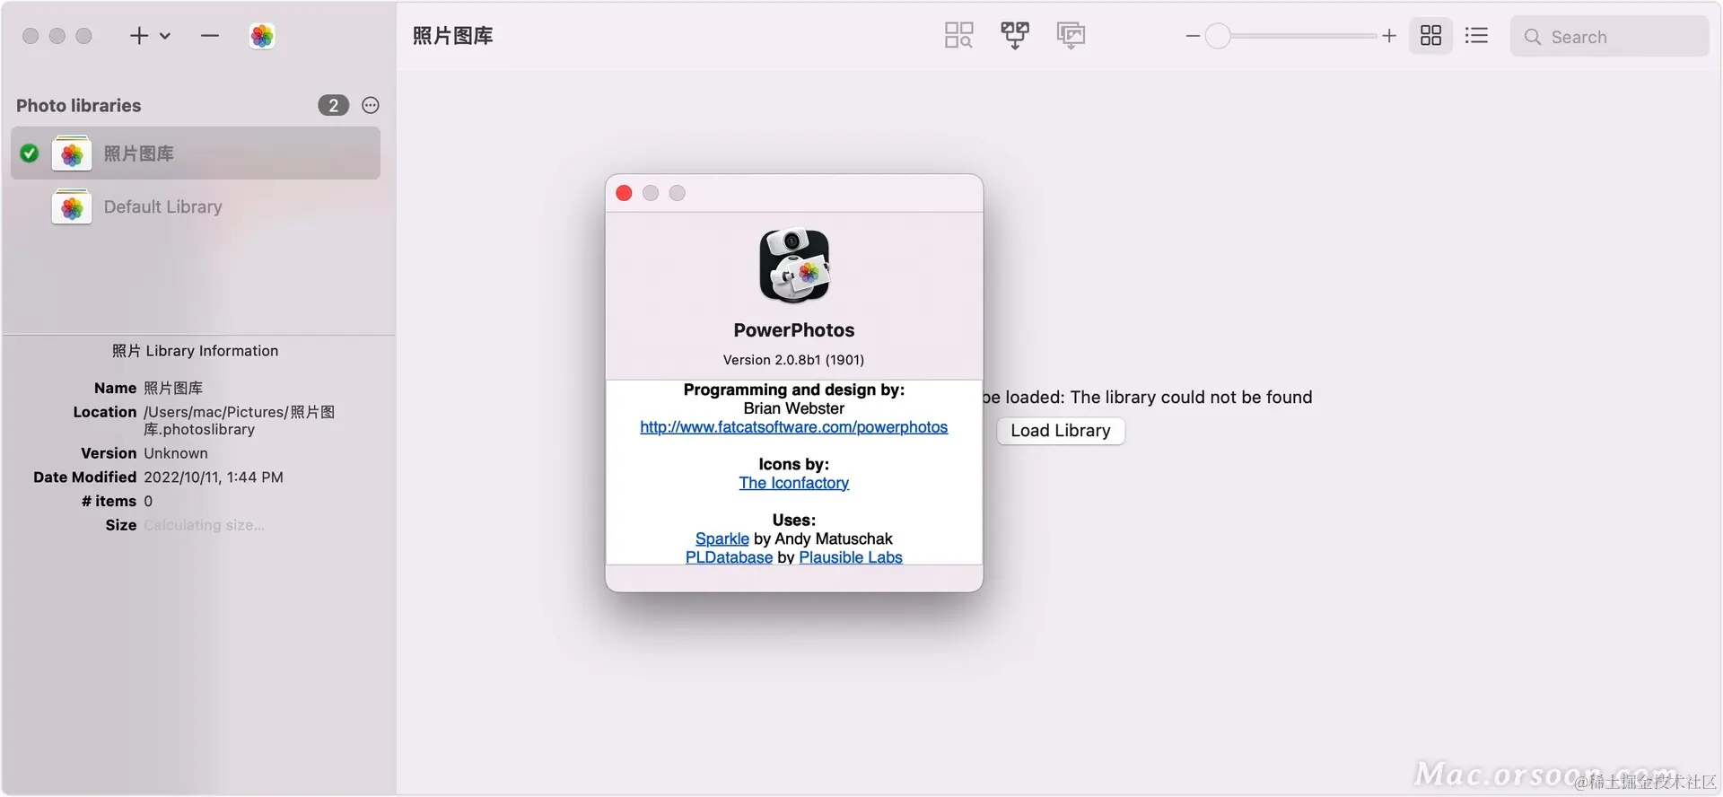Click the plus button to add library
Screen dimensions: 1723x797
click(x=139, y=36)
